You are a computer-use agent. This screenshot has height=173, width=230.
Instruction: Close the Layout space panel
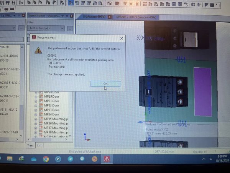coord(72,16)
